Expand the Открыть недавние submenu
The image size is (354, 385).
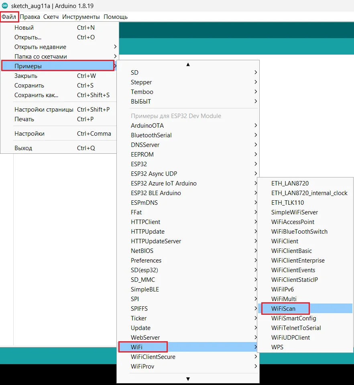coord(40,47)
